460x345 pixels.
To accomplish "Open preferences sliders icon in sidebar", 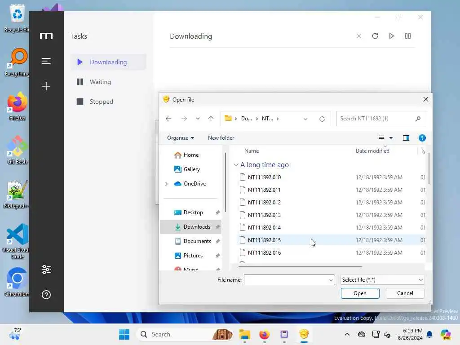I will (46, 270).
